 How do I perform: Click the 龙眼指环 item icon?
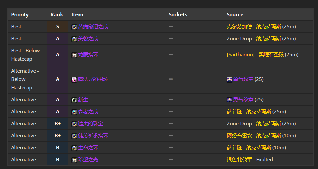click(x=74, y=55)
